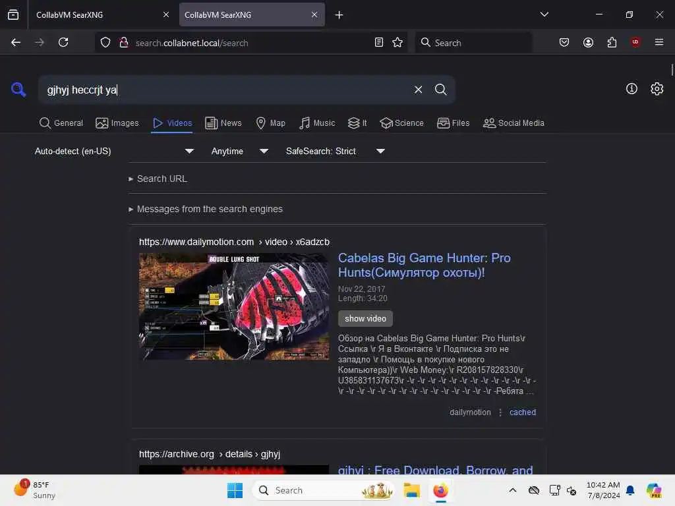Viewport: 675px width, 506px height.
Task: Show hidden system tray icons
Action: [x=512, y=490]
